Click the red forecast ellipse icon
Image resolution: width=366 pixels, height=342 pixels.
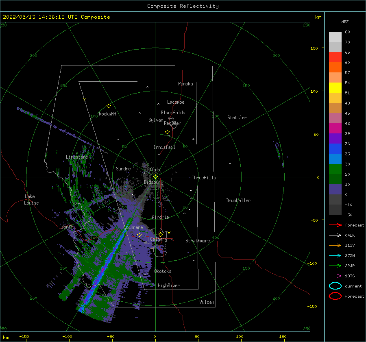click(x=335, y=296)
